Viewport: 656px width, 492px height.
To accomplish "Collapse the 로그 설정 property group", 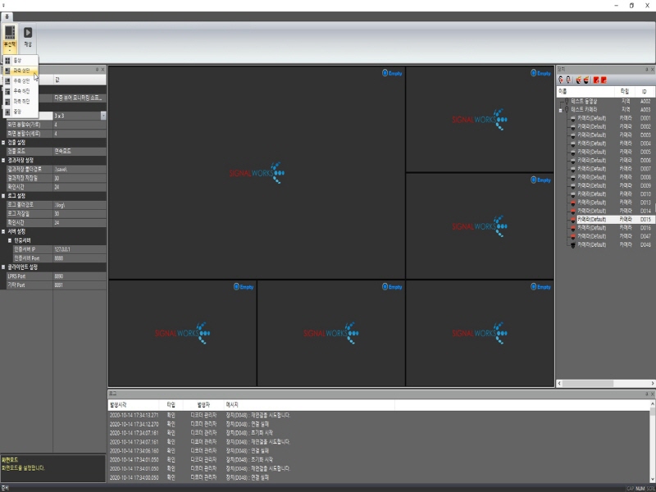I will pos(3,196).
